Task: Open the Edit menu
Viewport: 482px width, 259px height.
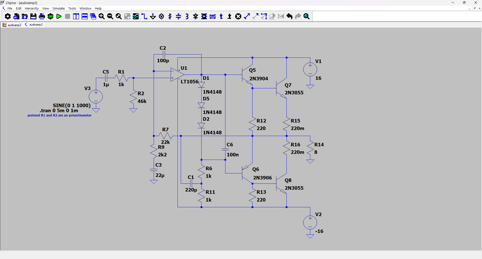Action: click(x=19, y=8)
